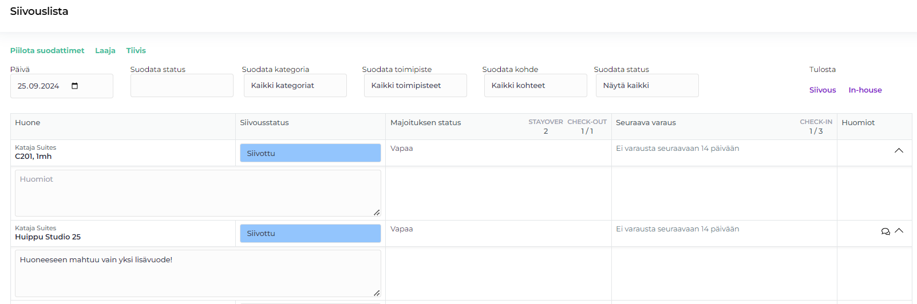The width and height of the screenshot is (917, 304).
Task: Open the Näytä kaikki status dropdown
Action: click(x=646, y=86)
